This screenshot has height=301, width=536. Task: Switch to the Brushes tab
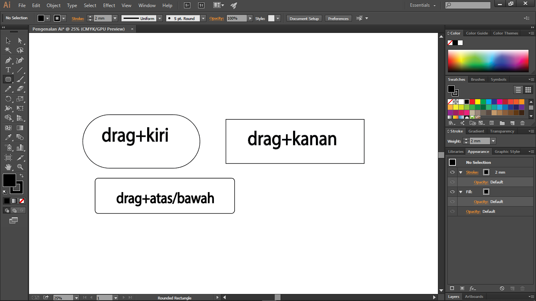478,80
